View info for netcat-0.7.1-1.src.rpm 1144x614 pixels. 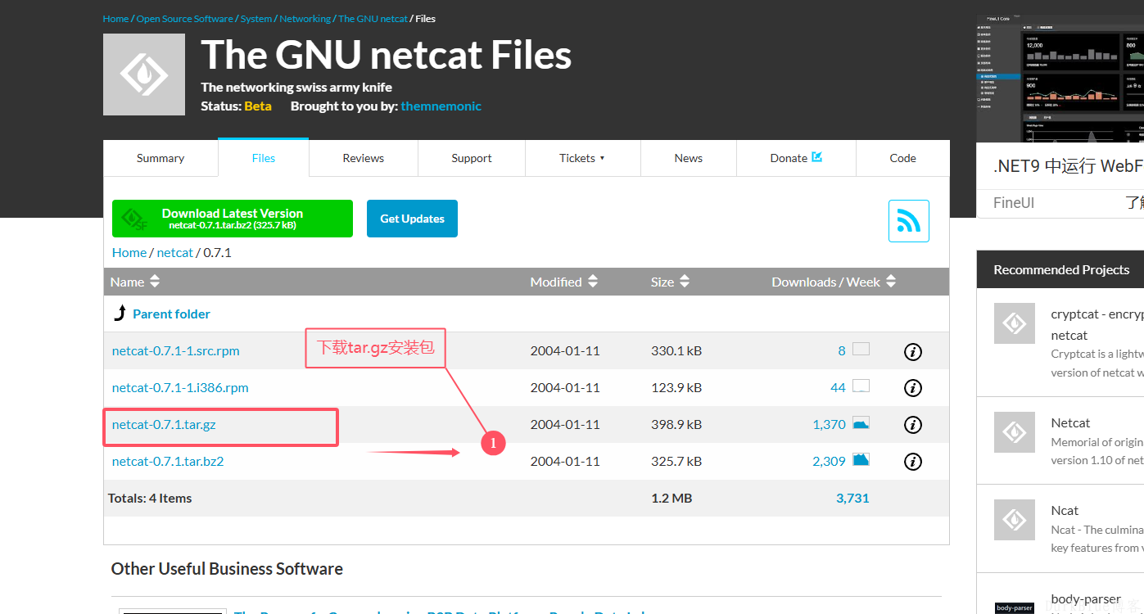[x=913, y=351]
